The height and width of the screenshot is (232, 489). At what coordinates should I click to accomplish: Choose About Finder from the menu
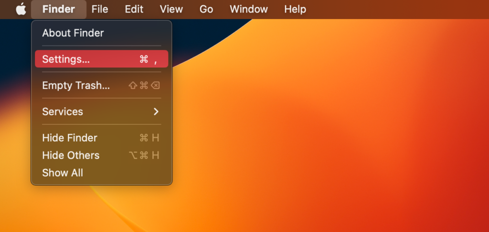tap(73, 33)
